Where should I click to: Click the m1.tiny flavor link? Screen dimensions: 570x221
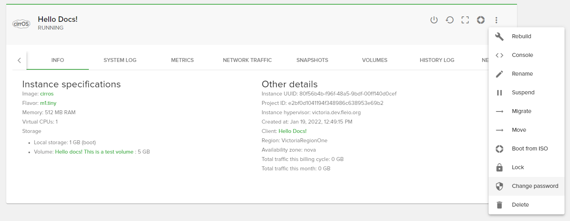point(48,103)
